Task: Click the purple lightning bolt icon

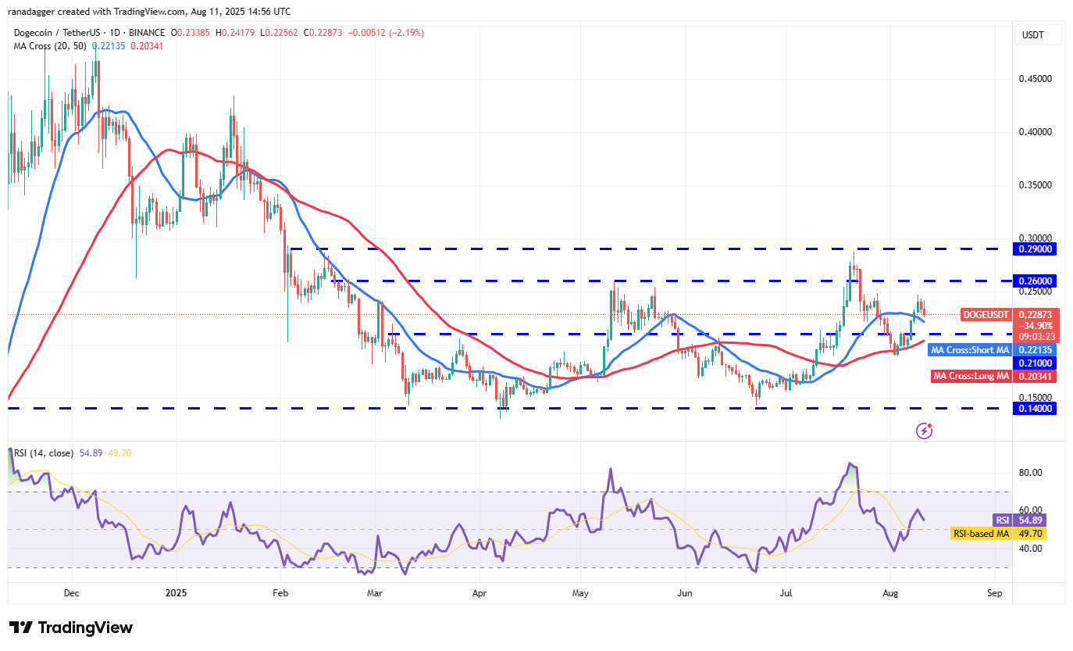Action: (x=924, y=430)
